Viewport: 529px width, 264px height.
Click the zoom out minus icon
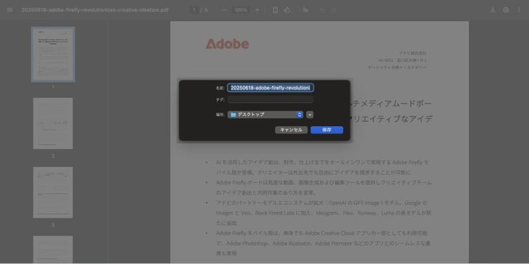[x=224, y=10]
